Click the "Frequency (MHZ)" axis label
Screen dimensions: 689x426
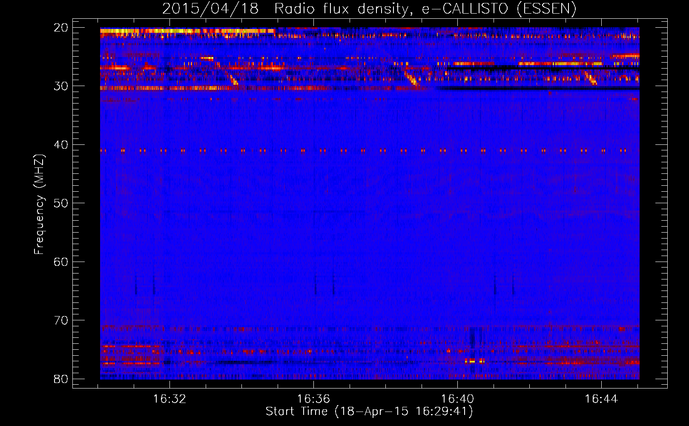point(39,204)
